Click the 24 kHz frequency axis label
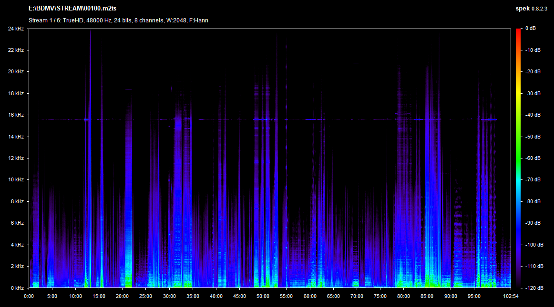This screenshot has width=554, height=307. pyautogui.click(x=16, y=29)
